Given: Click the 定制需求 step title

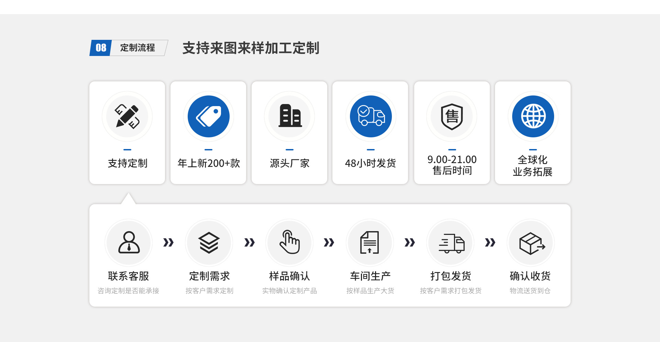Looking at the screenshot, I should point(209,276).
